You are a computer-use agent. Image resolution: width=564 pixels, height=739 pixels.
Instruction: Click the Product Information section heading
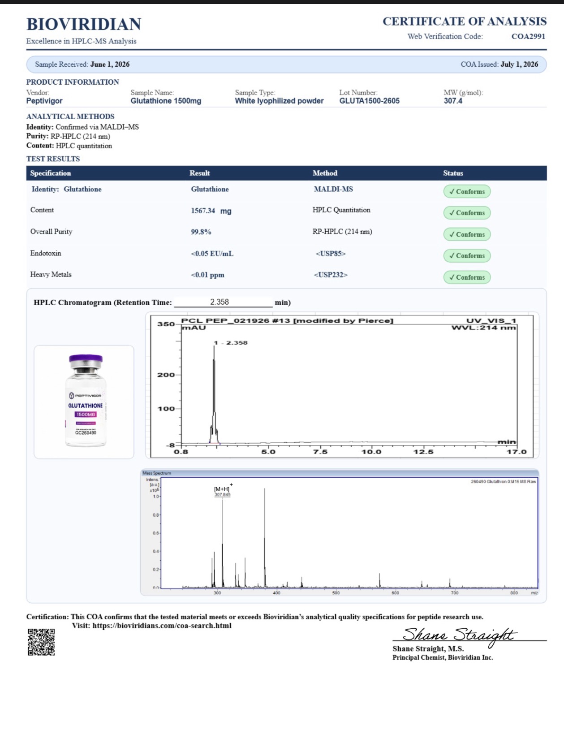click(x=73, y=82)
